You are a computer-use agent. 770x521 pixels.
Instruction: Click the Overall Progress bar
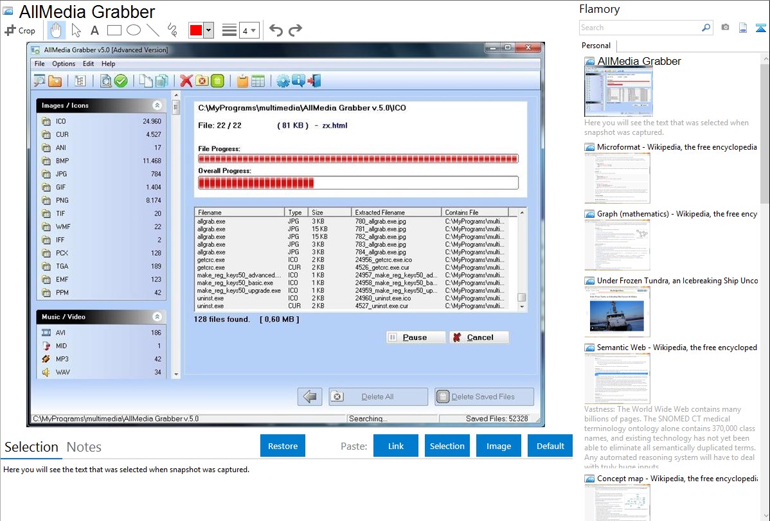[x=358, y=183]
